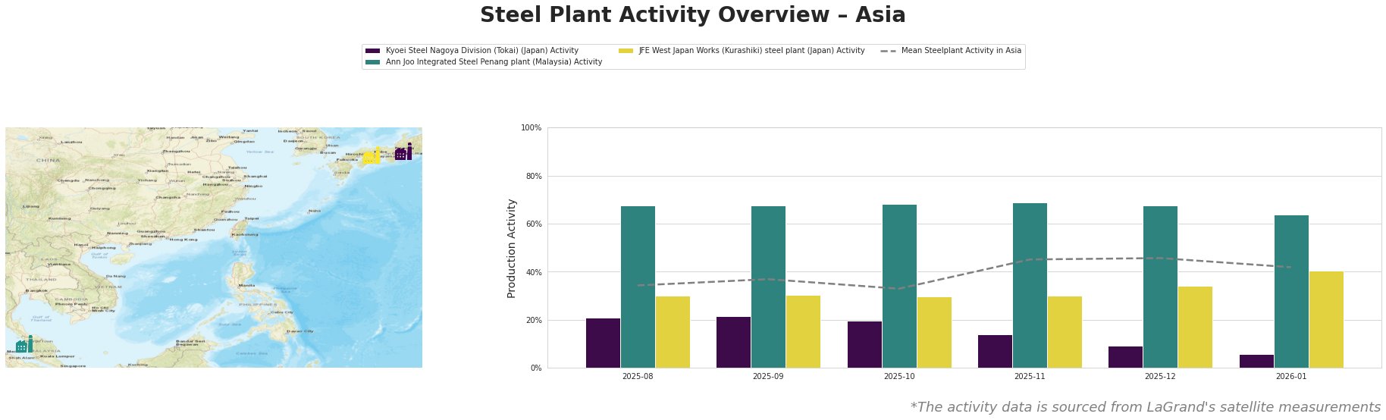The height and width of the screenshot is (420, 1386).
Task: Click the teal bar for 2025-08
Action: coord(638,287)
